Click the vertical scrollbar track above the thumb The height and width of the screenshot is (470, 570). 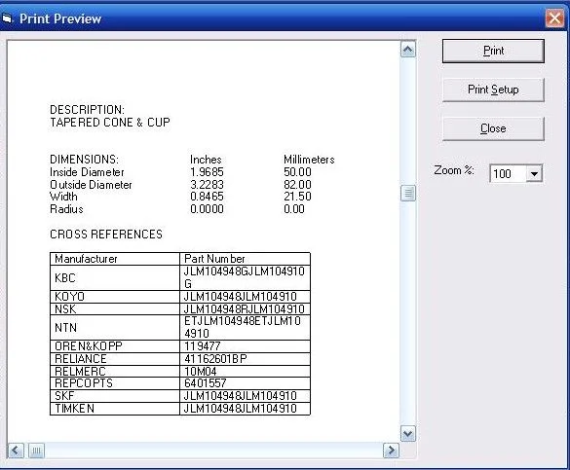408,122
